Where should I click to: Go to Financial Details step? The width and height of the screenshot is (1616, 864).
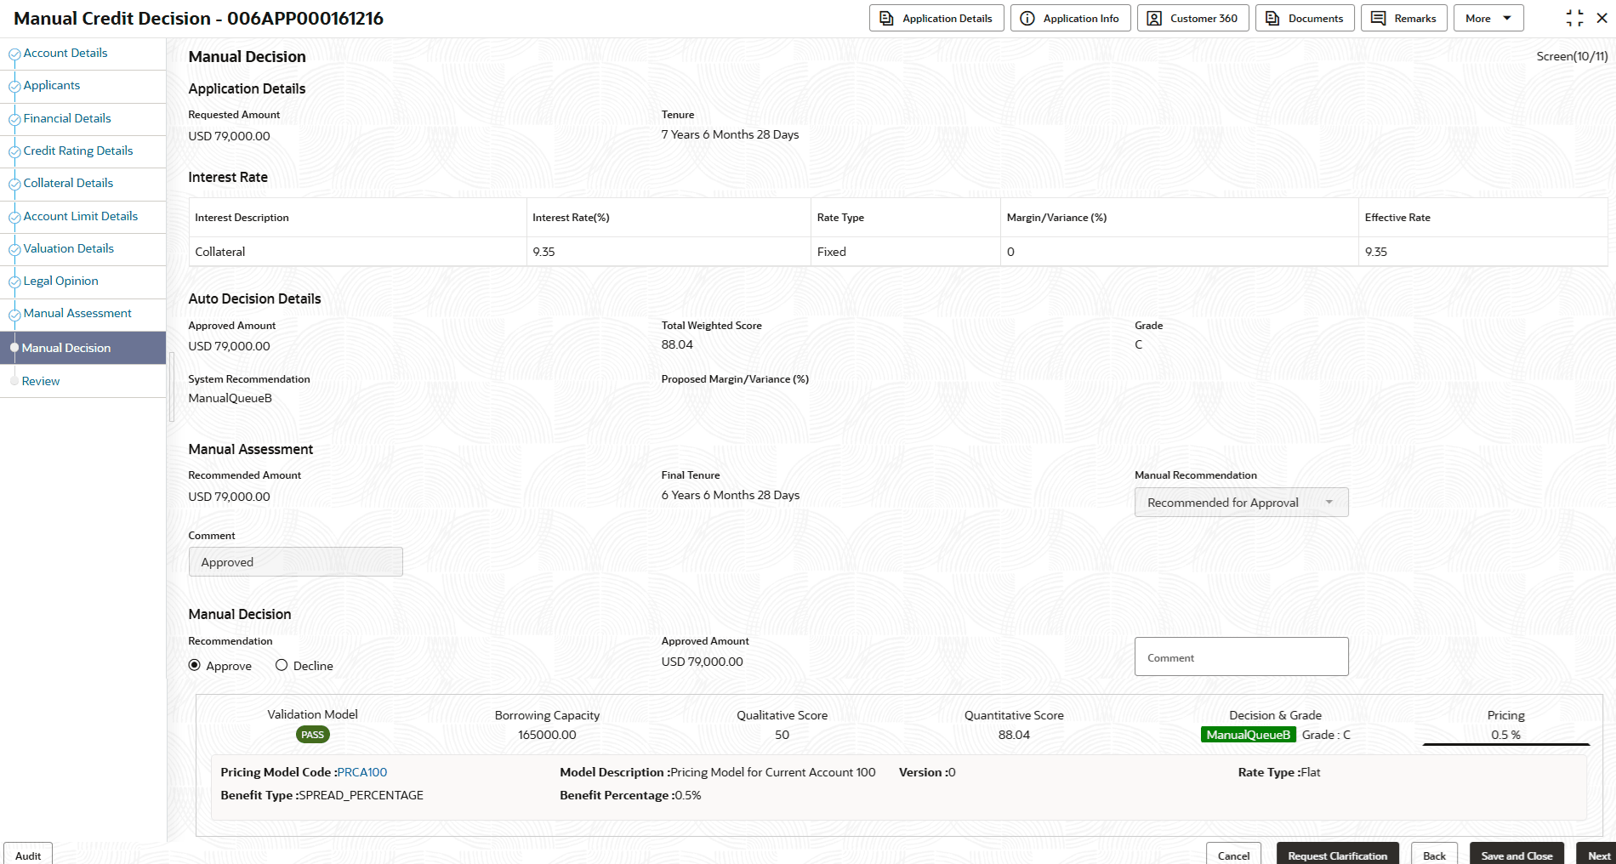point(67,118)
